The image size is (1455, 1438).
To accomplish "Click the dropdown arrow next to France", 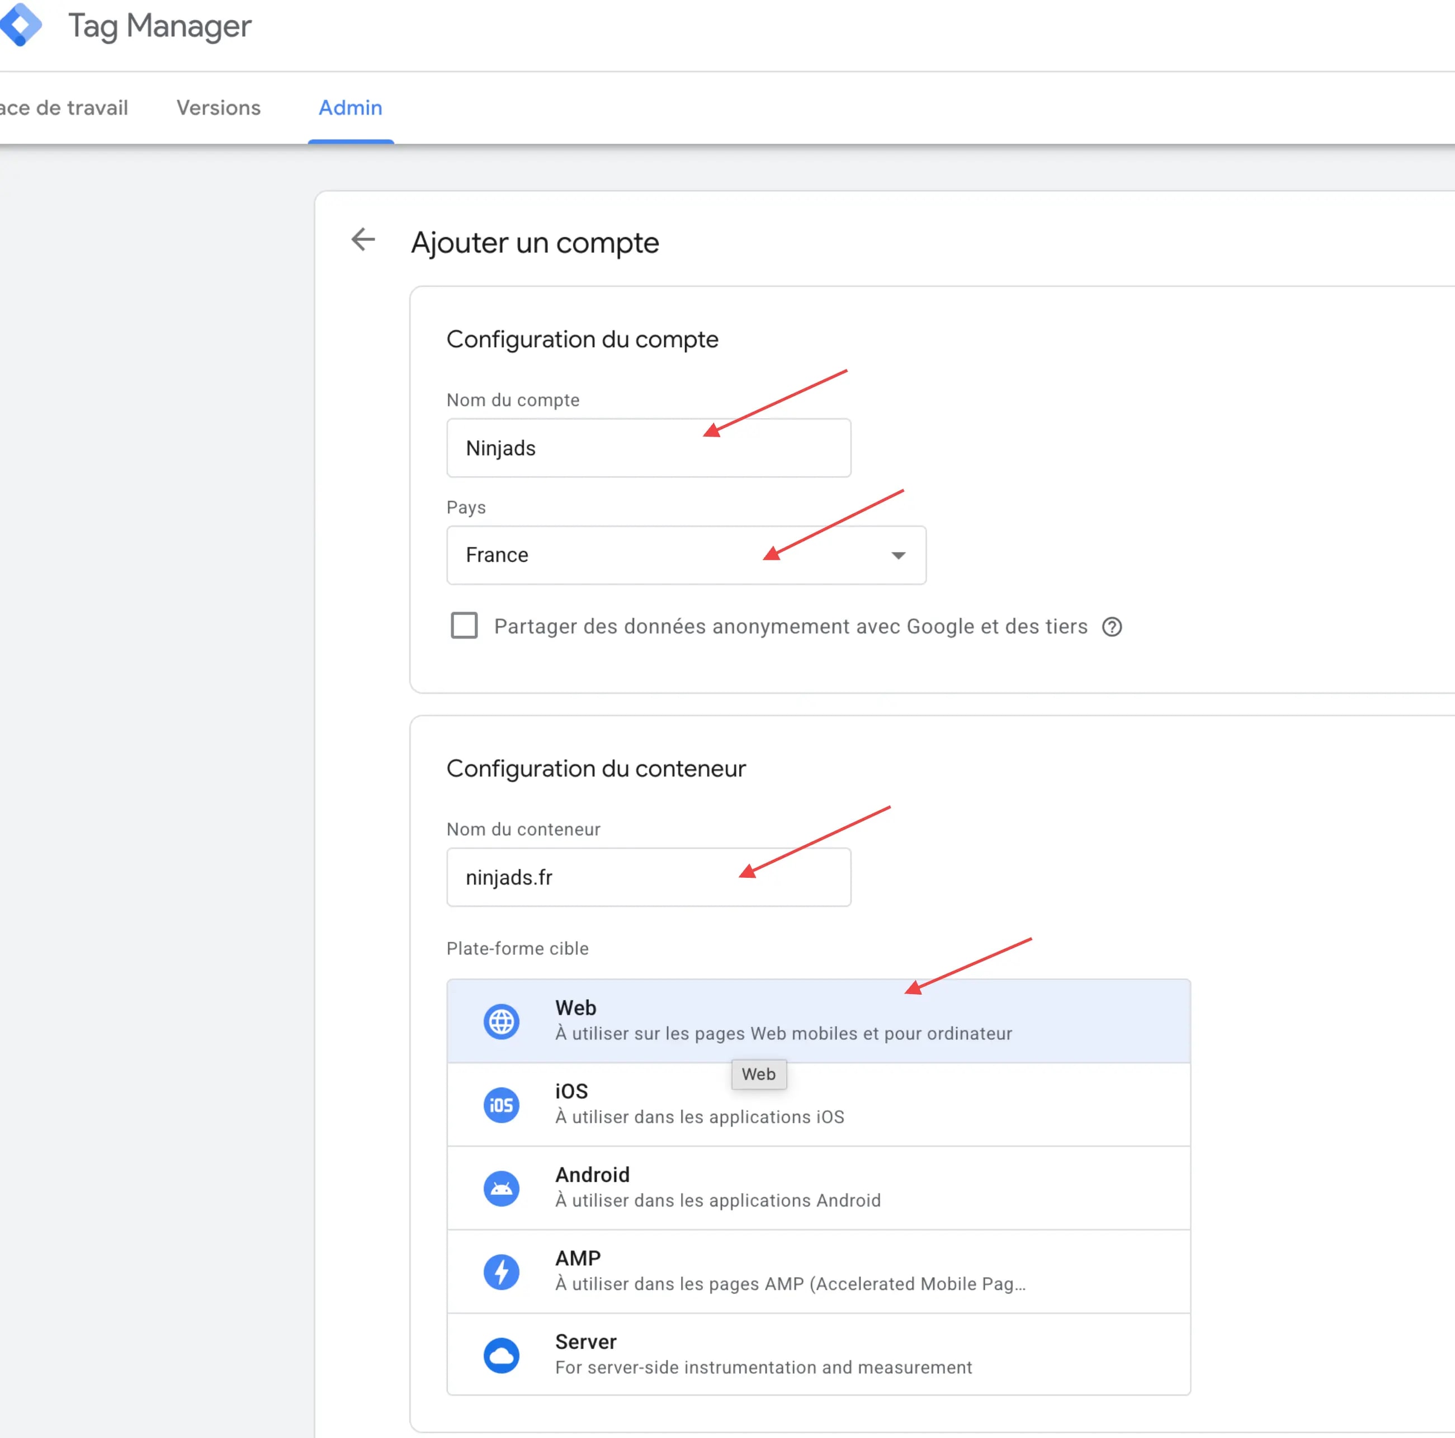I will click(x=897, y=556).
